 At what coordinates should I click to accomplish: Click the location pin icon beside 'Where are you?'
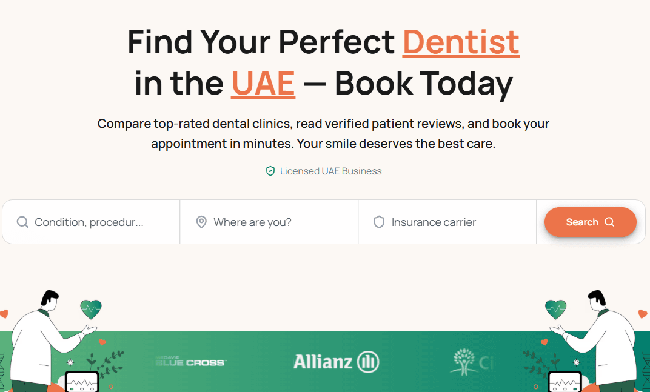(201, 222)
